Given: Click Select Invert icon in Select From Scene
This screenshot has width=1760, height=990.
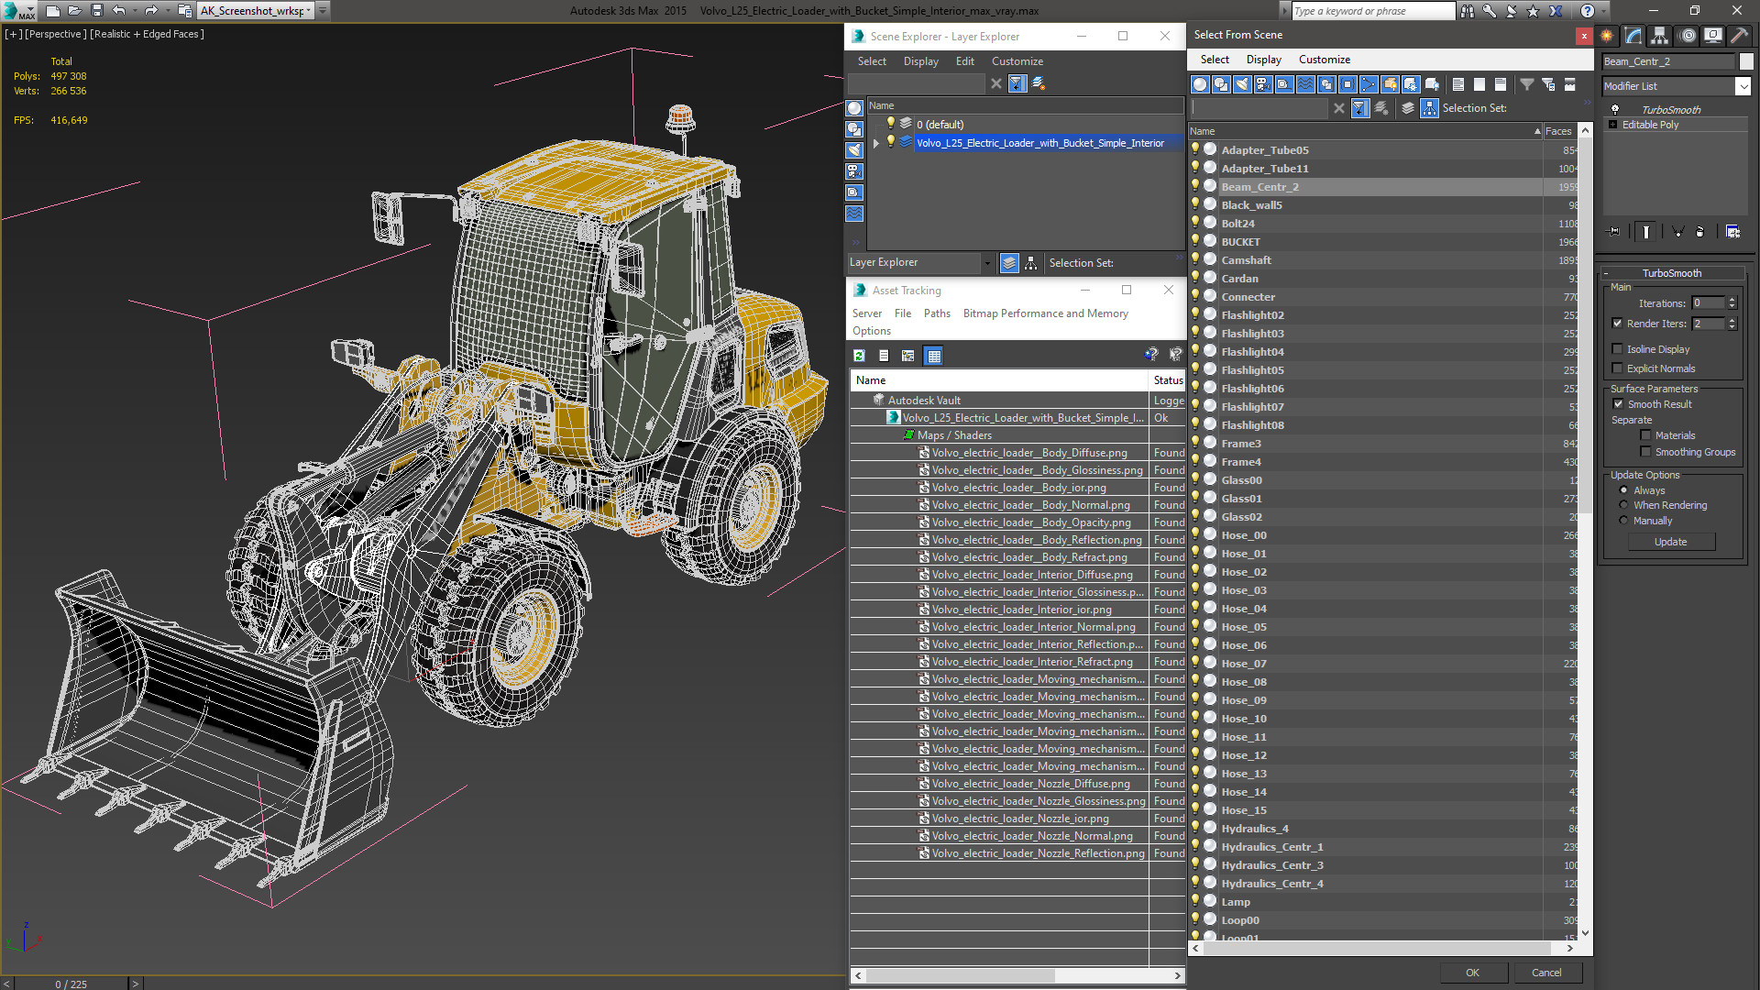Looking at the screenshot, I should point(1501,84).
